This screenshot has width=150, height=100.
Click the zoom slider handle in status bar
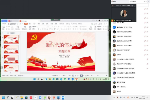coord(98,76)
